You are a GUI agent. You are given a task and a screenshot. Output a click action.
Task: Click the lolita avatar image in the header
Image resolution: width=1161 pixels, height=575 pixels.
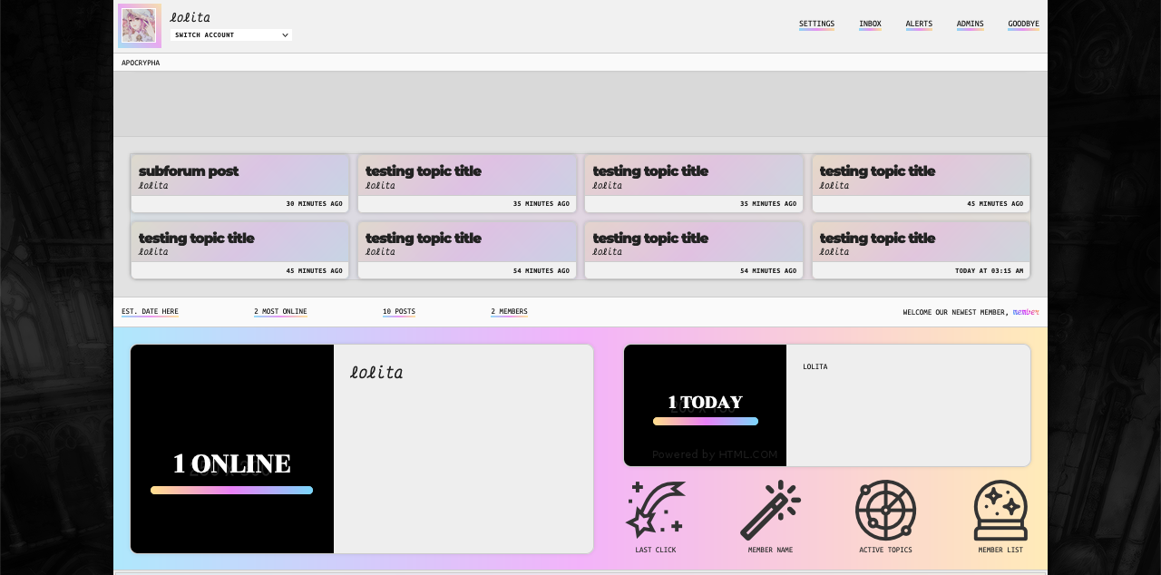pos(139,25)
